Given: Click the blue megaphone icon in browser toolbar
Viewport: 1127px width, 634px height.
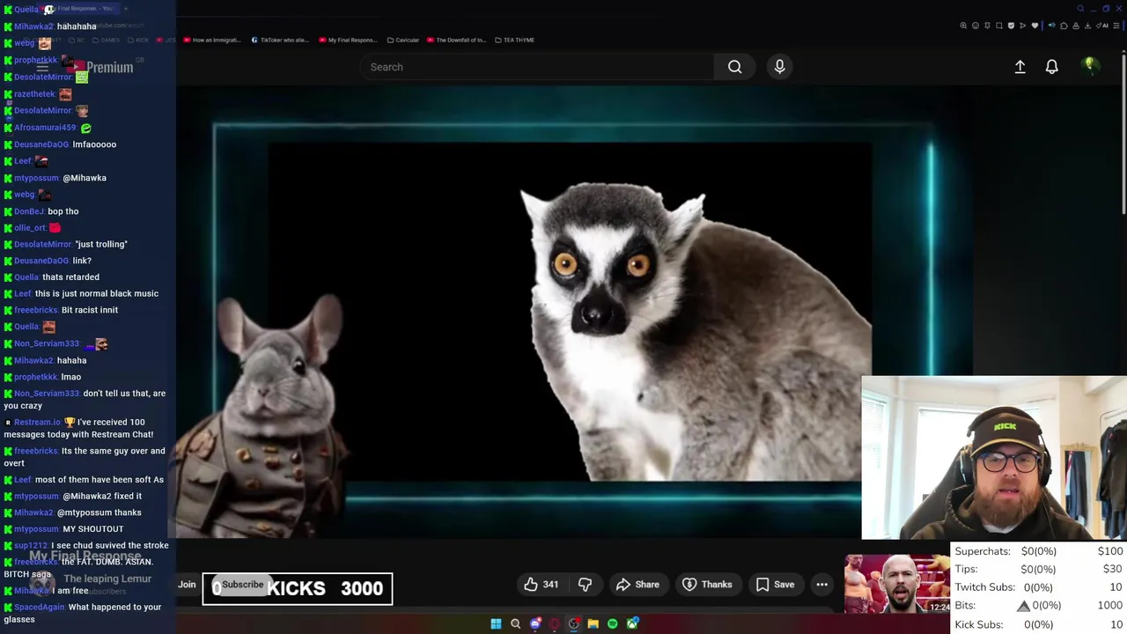Looking at the screenshot, I should [x=1051, y=26].
